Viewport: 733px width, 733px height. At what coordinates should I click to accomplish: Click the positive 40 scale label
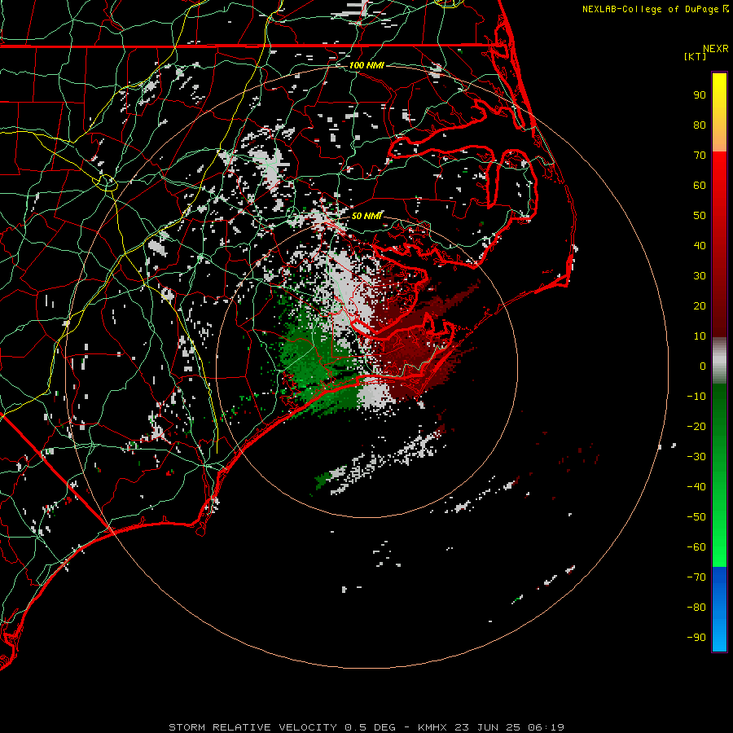coord(700,246)
